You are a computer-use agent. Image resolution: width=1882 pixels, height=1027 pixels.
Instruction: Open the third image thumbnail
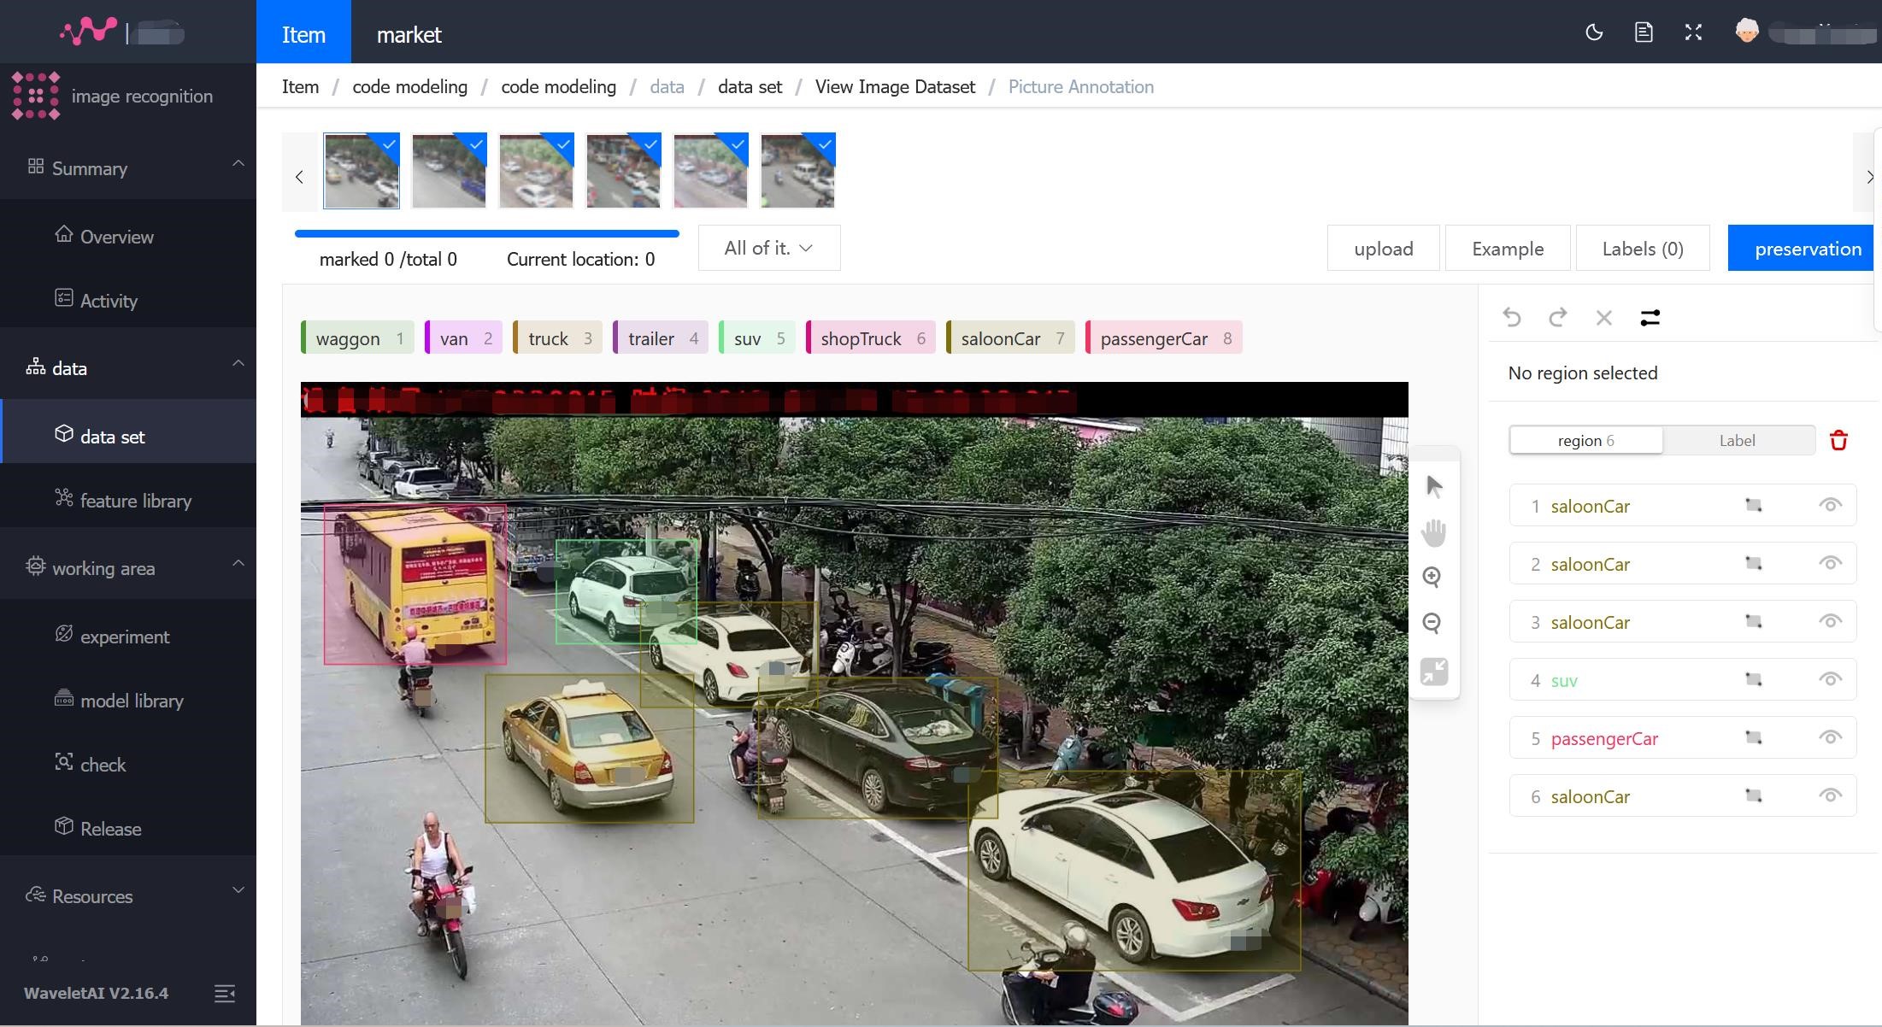pos(536,171)
